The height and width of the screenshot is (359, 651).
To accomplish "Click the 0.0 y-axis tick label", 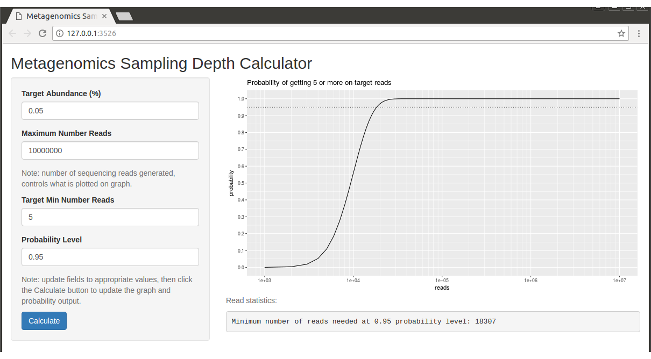I will pos(242,267).
